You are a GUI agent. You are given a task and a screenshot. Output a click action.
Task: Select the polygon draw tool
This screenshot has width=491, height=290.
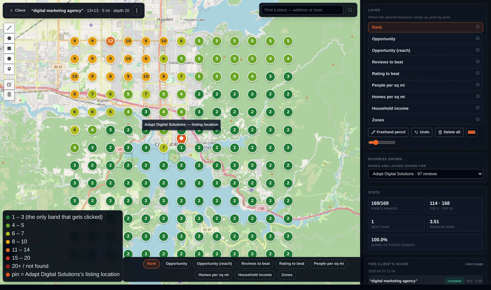pyautogui.click(x=9, y=38)
